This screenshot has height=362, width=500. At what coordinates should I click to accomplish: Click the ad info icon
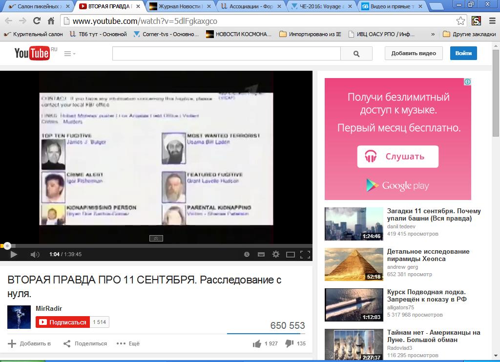[467, 82]
